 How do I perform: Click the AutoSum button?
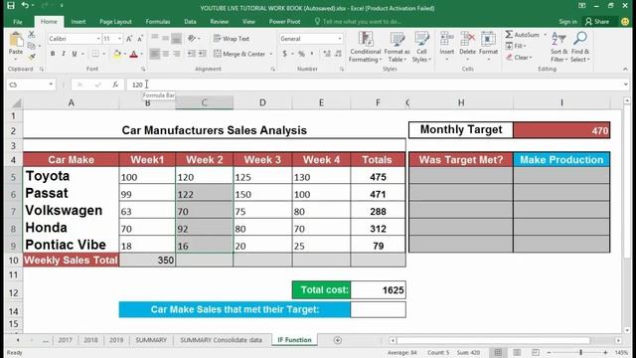point(523,35)
